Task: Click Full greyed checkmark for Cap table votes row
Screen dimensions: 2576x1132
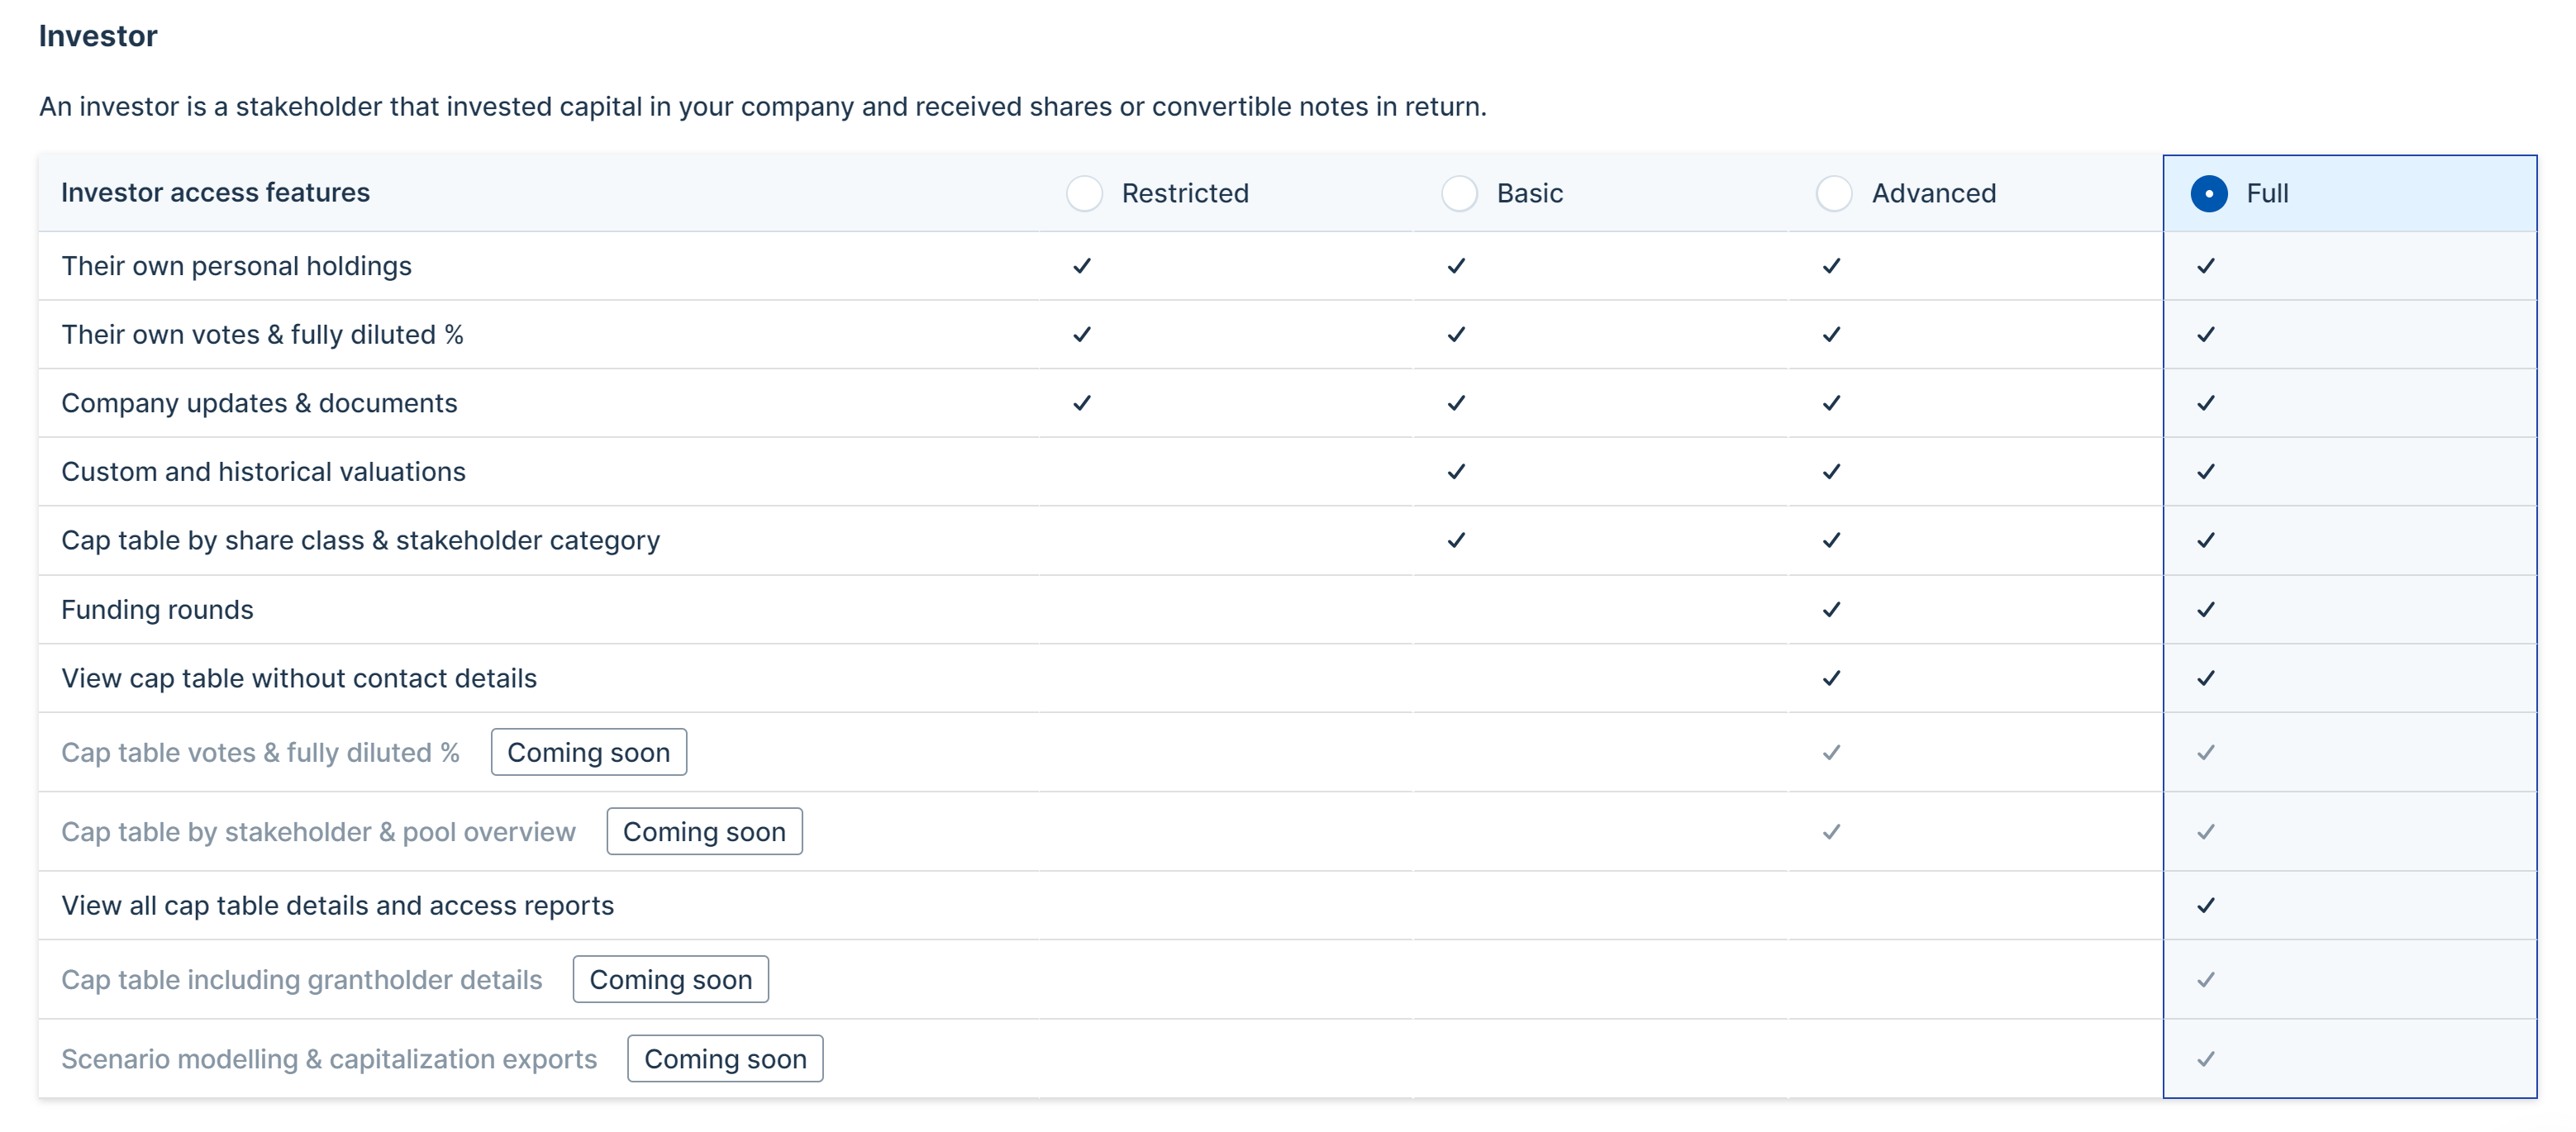Action: pyautogui.click(x=2207, y=752)
